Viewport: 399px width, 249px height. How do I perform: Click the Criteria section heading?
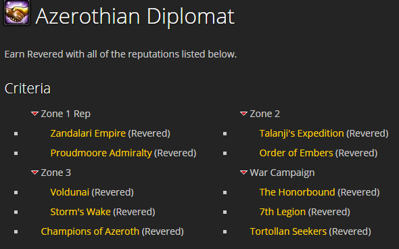pos(28,89)
